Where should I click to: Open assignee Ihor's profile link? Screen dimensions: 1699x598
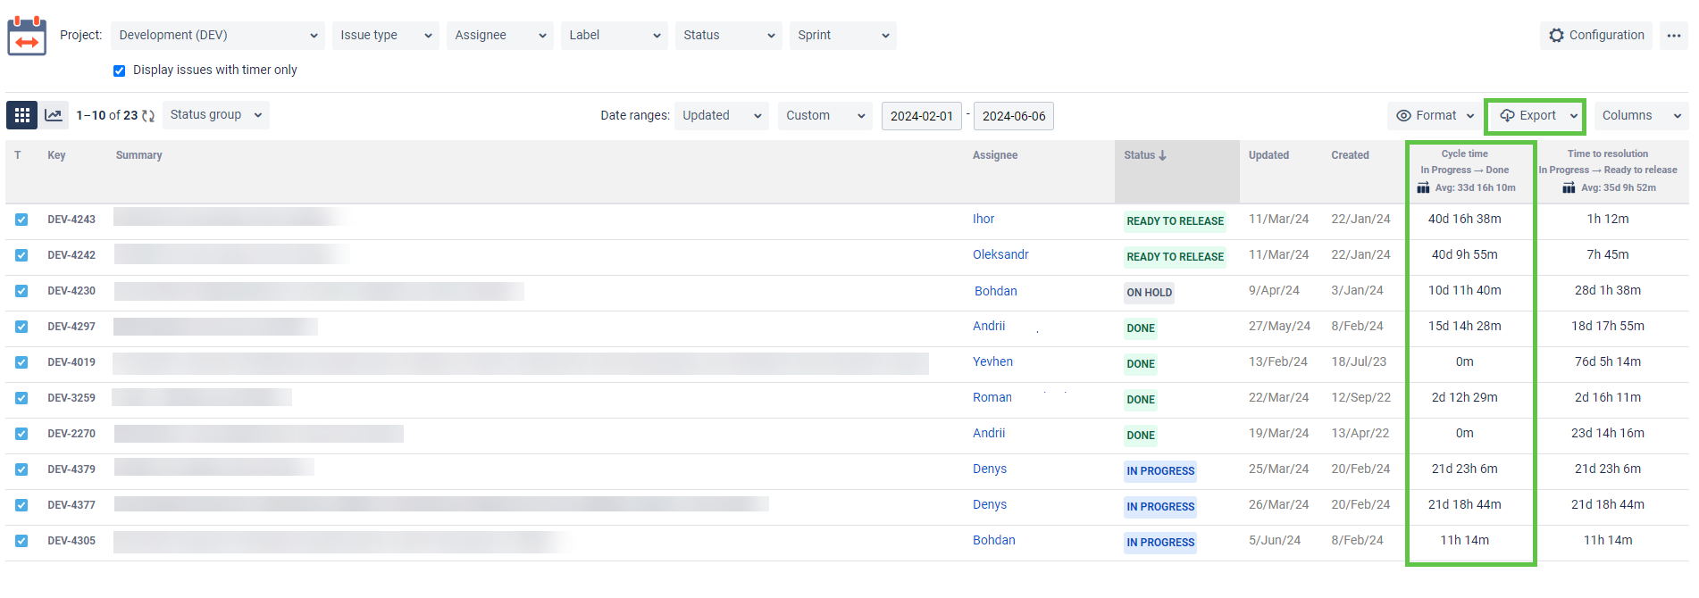coord(983,220)
